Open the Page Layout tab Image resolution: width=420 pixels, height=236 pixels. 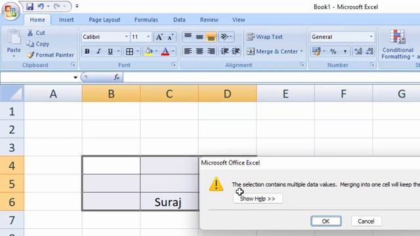pyautogui.click(x=104, y=20)
